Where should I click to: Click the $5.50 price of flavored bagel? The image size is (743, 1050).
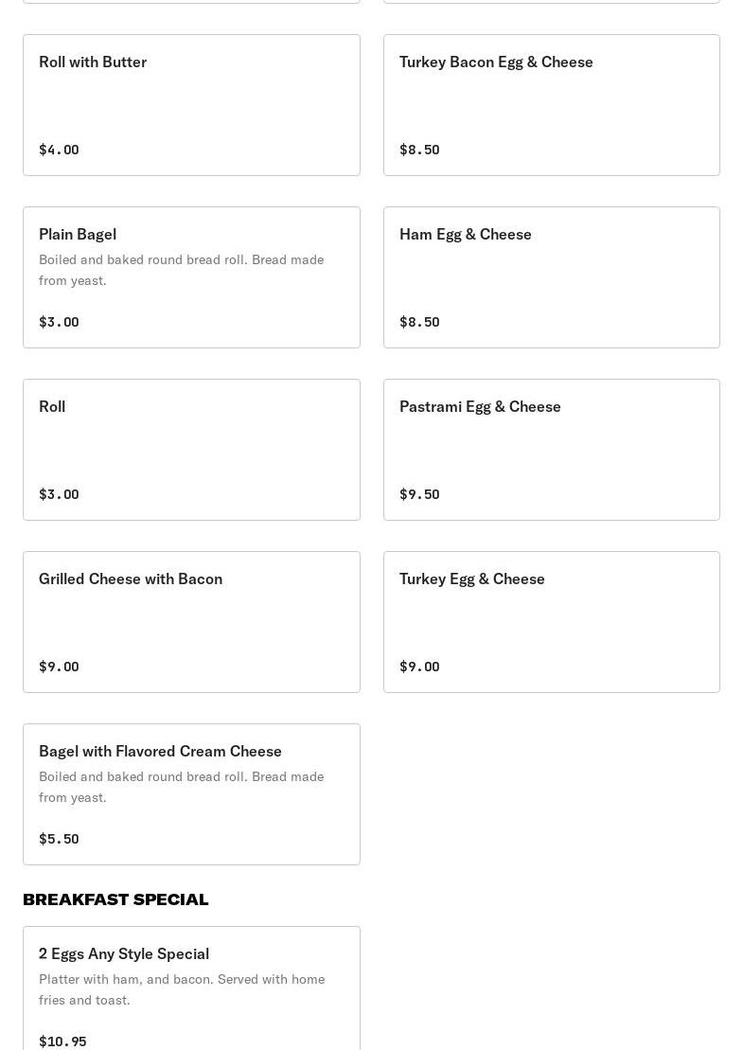[59, 839]
